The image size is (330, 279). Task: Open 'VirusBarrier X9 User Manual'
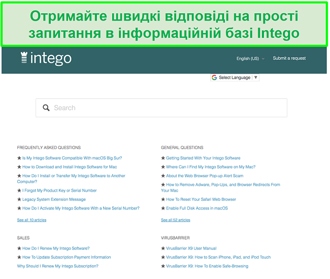coord(191,248)
